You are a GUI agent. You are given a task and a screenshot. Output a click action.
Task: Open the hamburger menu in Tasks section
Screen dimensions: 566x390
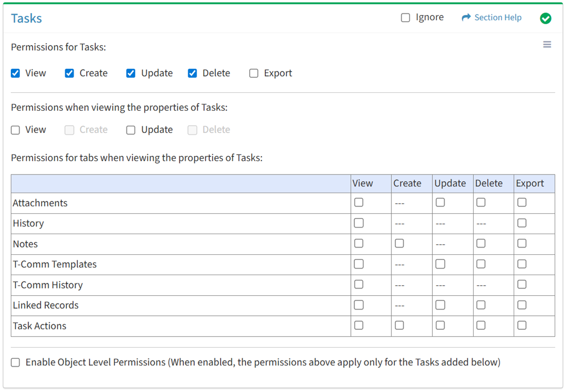pos(547,45)
